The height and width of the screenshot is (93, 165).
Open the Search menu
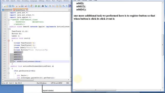point(13,1)
